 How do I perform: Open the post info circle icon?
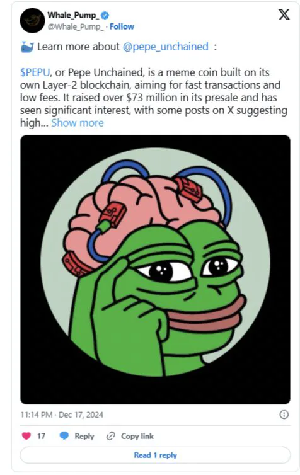(x=284, y=415)
